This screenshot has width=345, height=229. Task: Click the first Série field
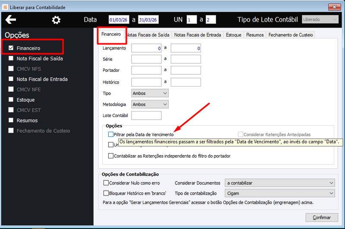pos(146,59)
